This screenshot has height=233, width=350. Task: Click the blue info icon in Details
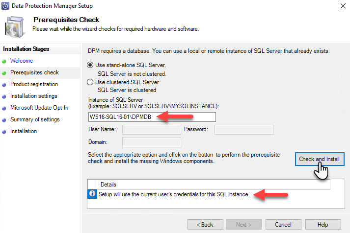pyautogui.click(x=92, y=194)
